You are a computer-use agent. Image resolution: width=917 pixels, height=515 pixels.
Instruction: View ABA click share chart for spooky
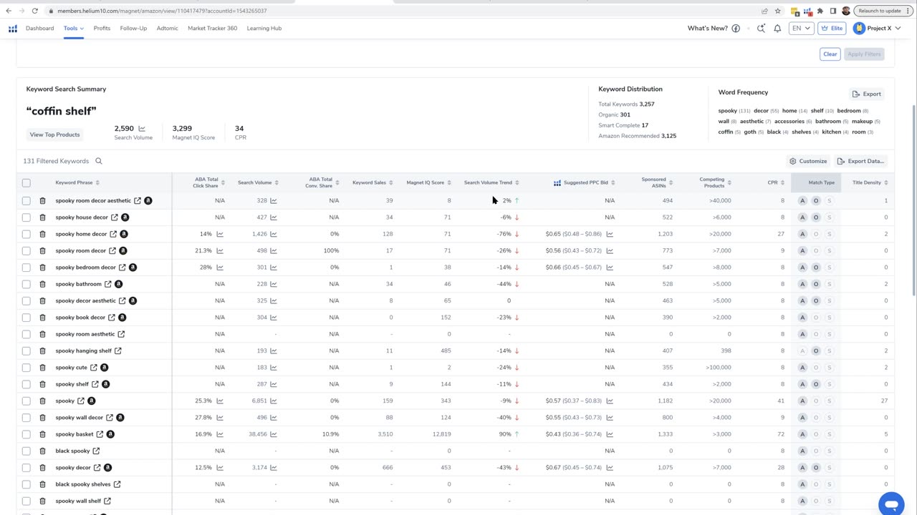coord(220,401)
